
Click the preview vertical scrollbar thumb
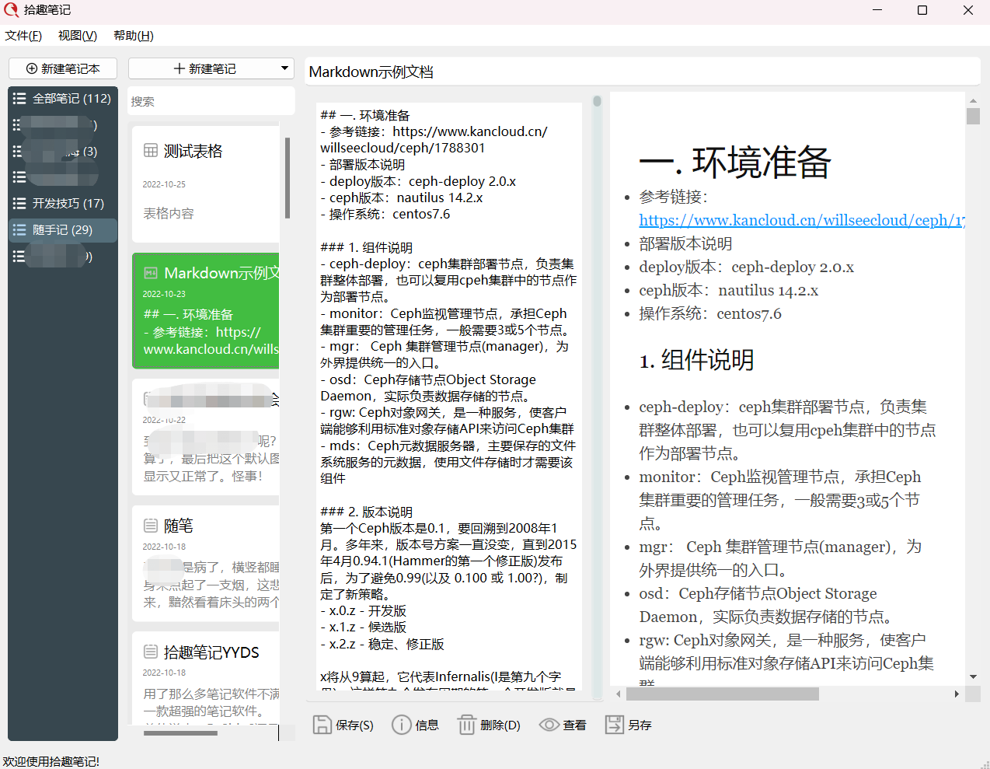973,116
